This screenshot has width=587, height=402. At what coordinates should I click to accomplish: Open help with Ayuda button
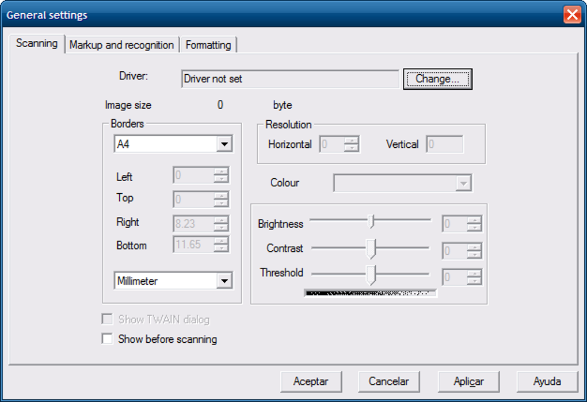pyautogui.click(x=547, y=381)
